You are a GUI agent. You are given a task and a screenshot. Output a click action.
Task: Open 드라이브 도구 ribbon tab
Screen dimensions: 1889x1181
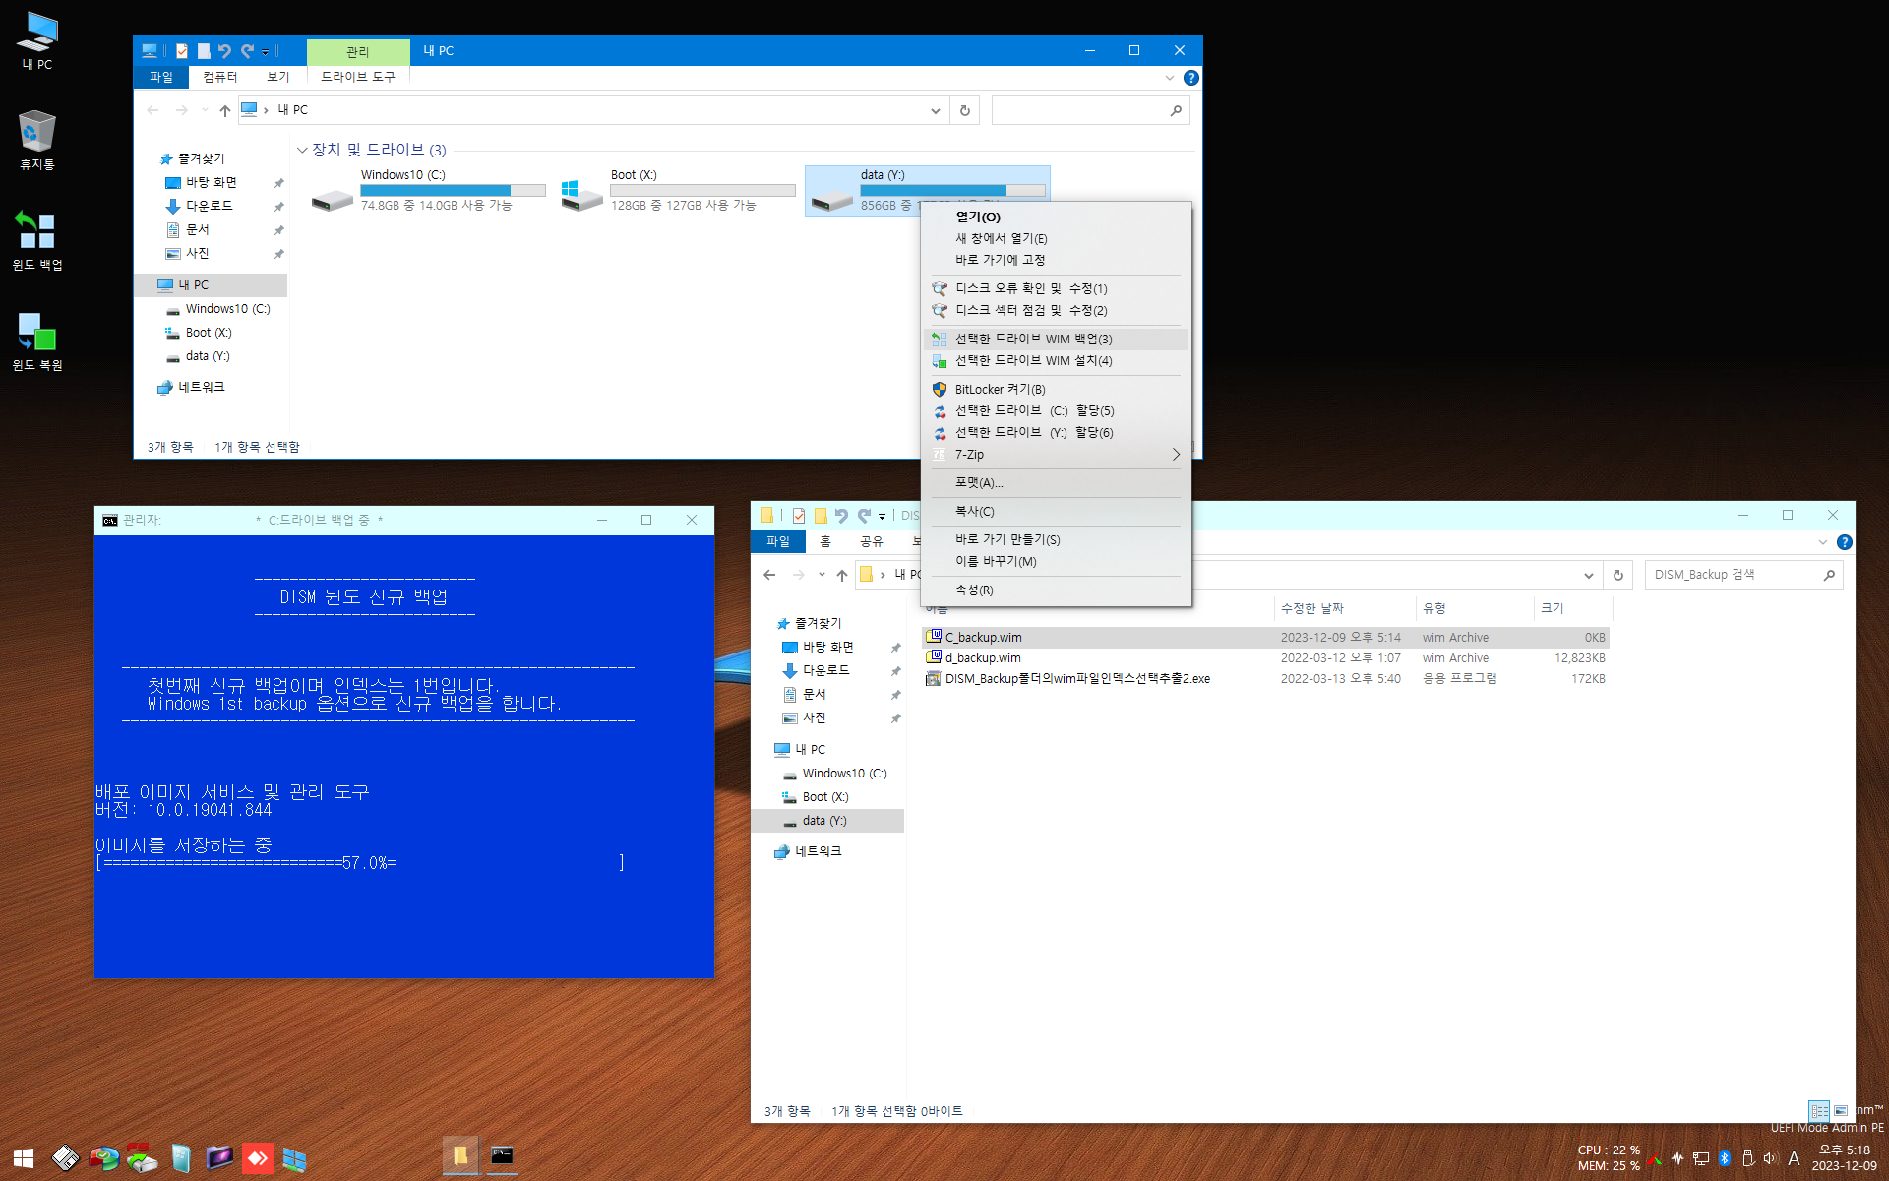coord(358,77)
